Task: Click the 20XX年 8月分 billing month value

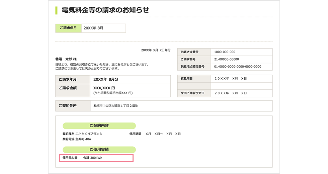Action: tap(106, 80)
